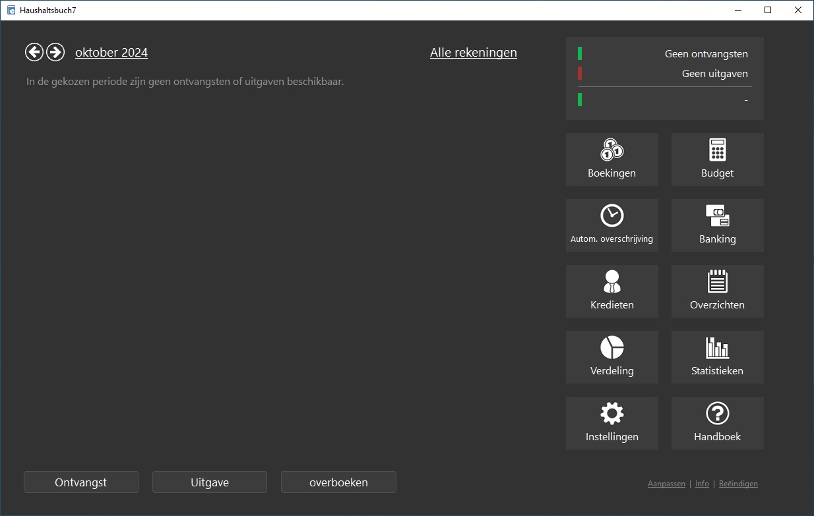This screenshot has height=516, width=814.
Task: Quit via the Beëindigen link
Action: click(738, 484)
